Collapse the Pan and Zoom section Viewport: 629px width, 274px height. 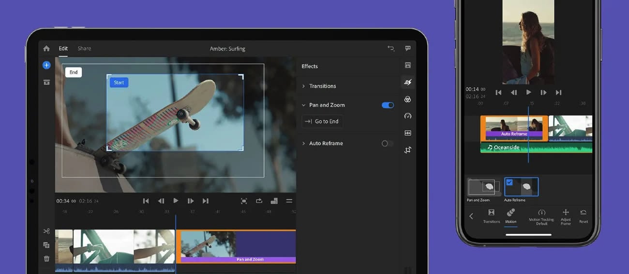click(303, 105)
